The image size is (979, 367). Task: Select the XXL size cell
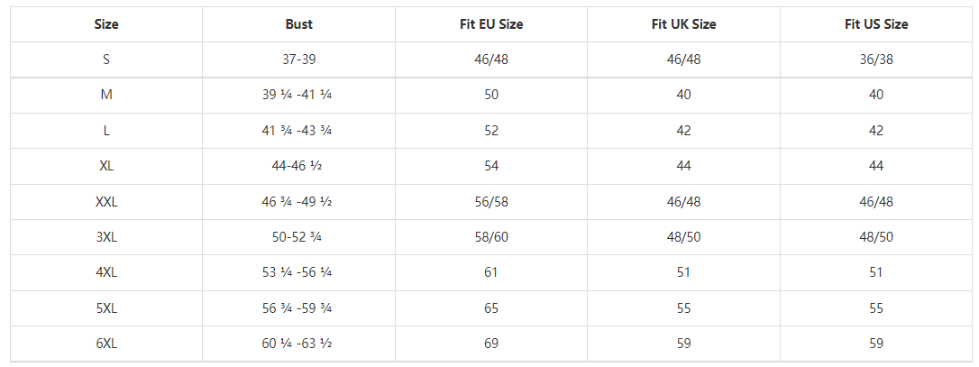point(106,202)
